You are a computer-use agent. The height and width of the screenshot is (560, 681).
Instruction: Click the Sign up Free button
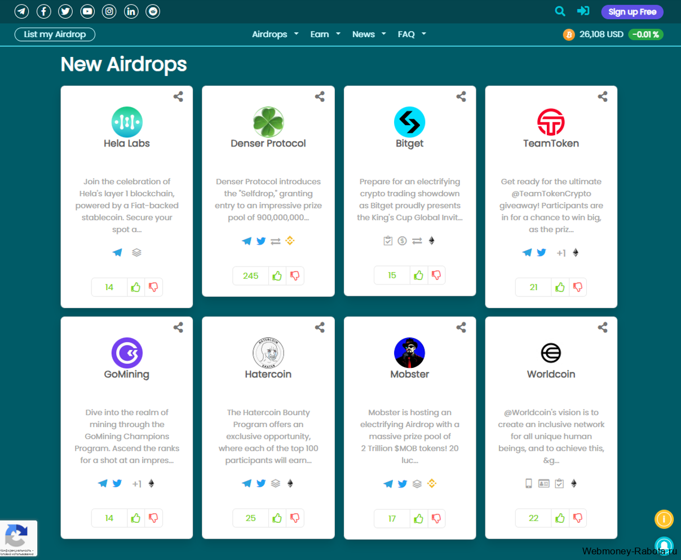point(632,12)
